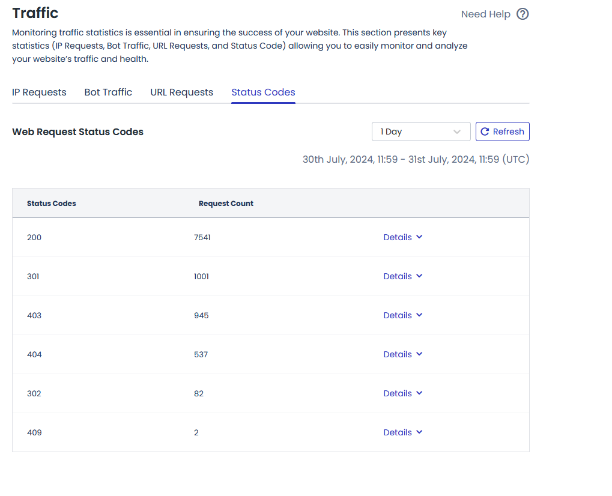Click the request count 7541
The width and height of the screenshot is (612, 496).
click(x=202, y=237)
